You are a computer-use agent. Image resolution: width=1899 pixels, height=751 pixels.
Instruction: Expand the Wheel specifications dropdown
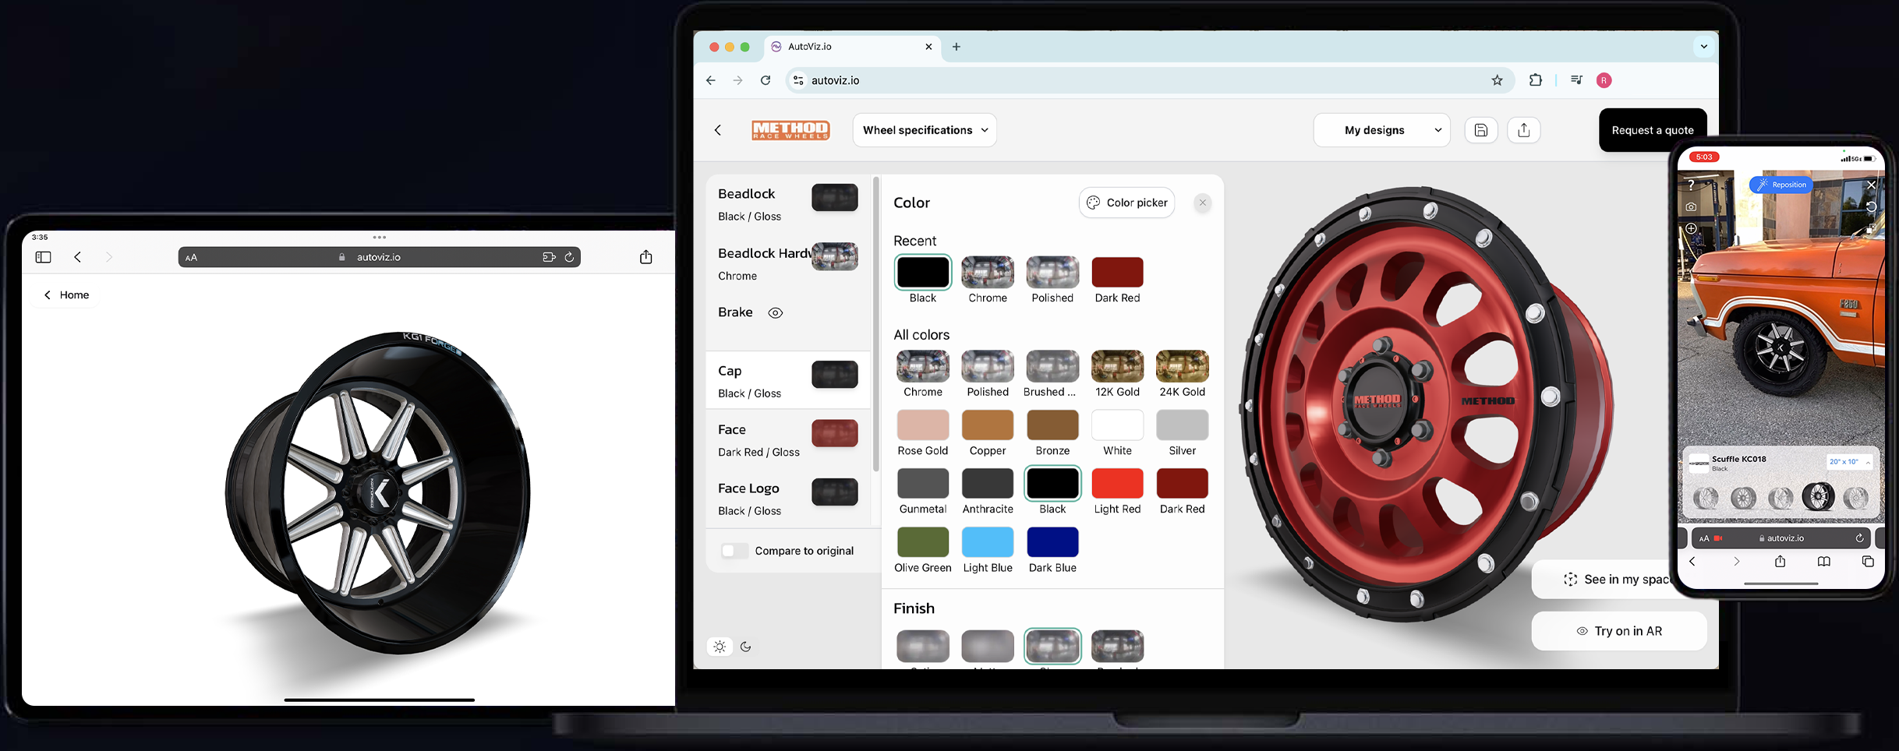[x=925, y=130]
